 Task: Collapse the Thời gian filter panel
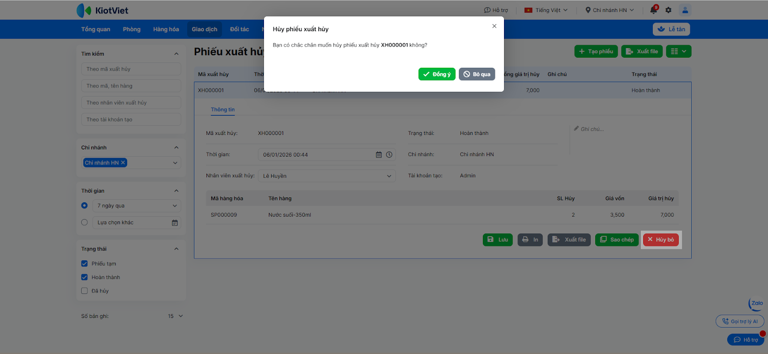click(x=176, y=191)
